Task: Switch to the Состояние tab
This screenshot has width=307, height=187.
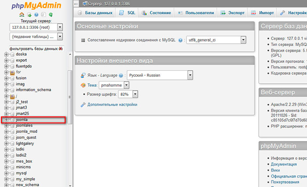Action: point(156,13)
